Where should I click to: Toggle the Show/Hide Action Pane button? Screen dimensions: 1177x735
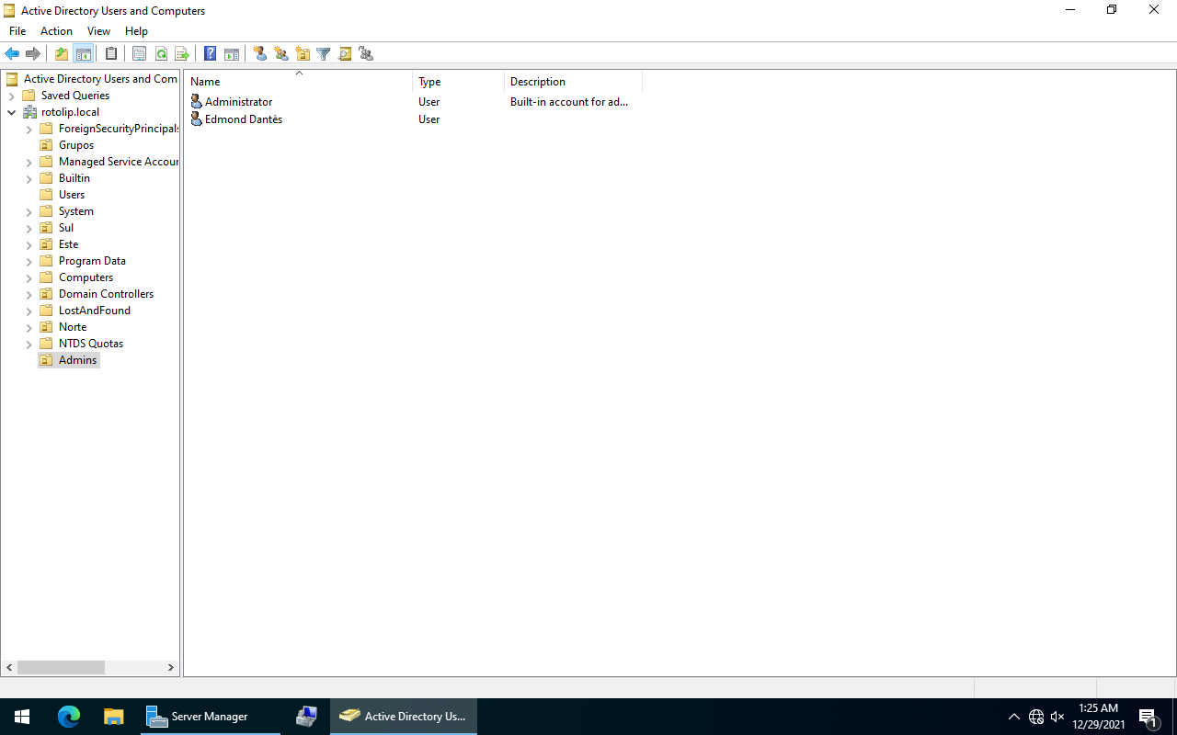coord(232,54)
